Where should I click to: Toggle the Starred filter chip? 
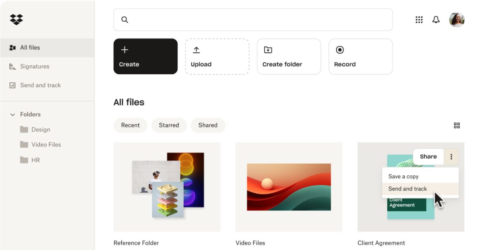click(169, 125)
